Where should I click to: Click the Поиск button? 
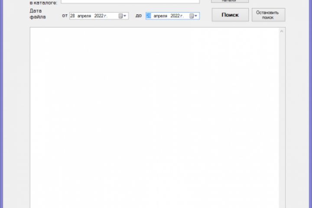point(230,15)
